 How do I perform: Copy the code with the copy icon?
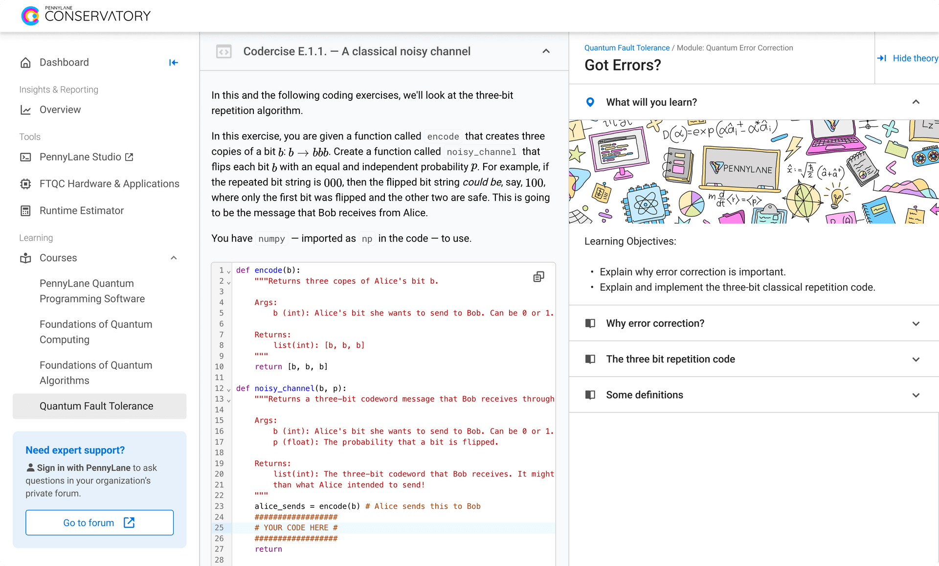click(538, 277)
